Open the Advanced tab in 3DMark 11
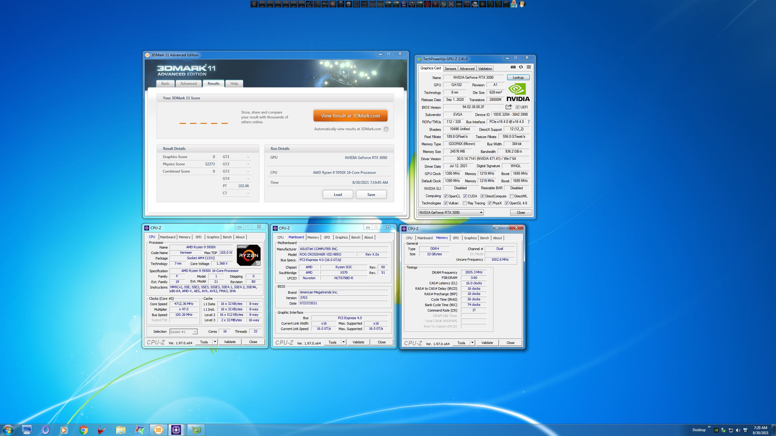The height and width of the screenshot is (436, 776). [x=188, y=84]
